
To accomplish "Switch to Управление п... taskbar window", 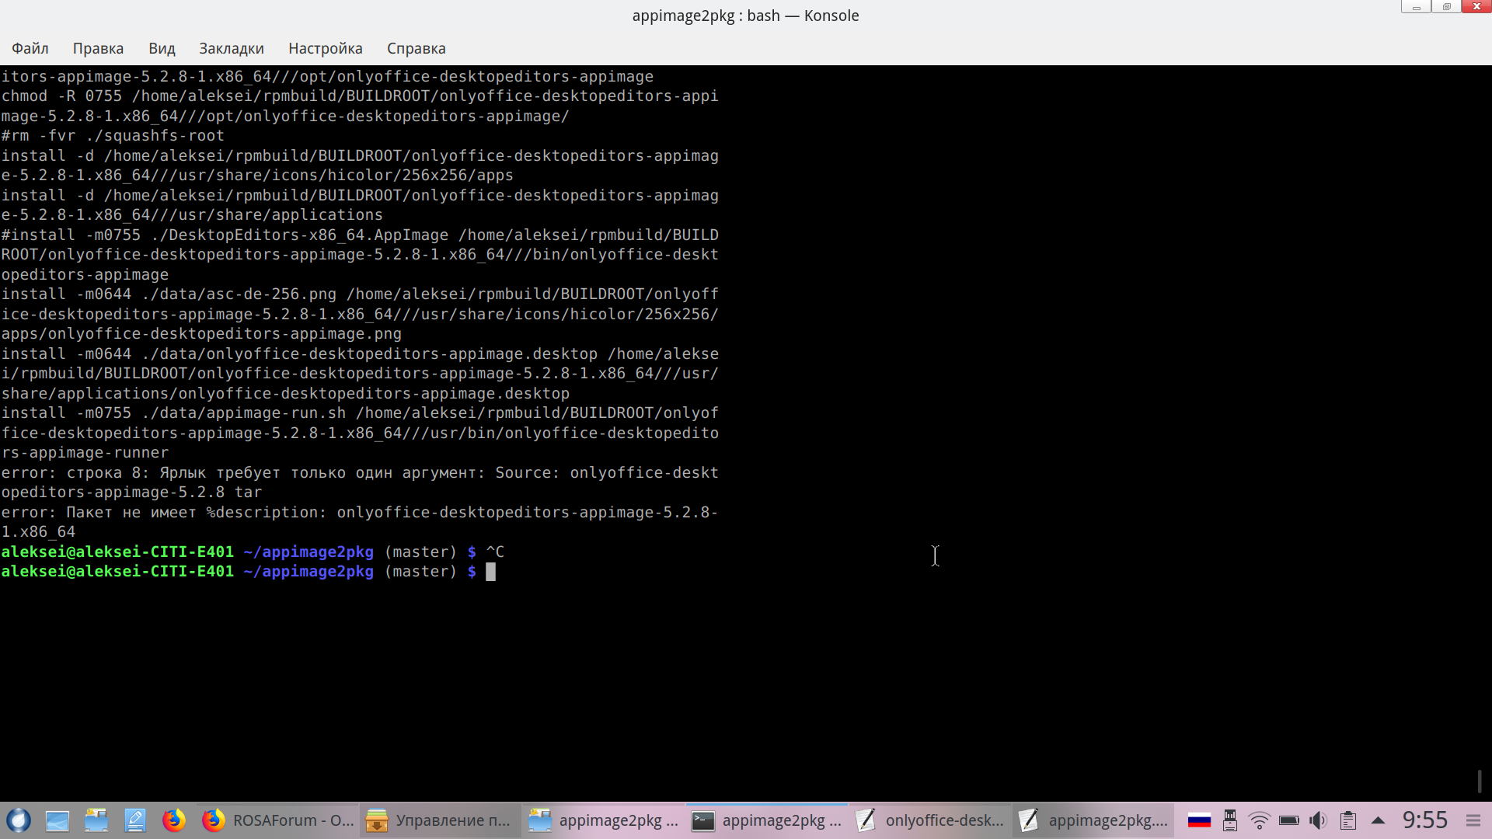I will point(439,820).
